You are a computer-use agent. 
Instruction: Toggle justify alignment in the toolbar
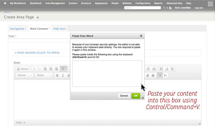[x=153, y=75]
